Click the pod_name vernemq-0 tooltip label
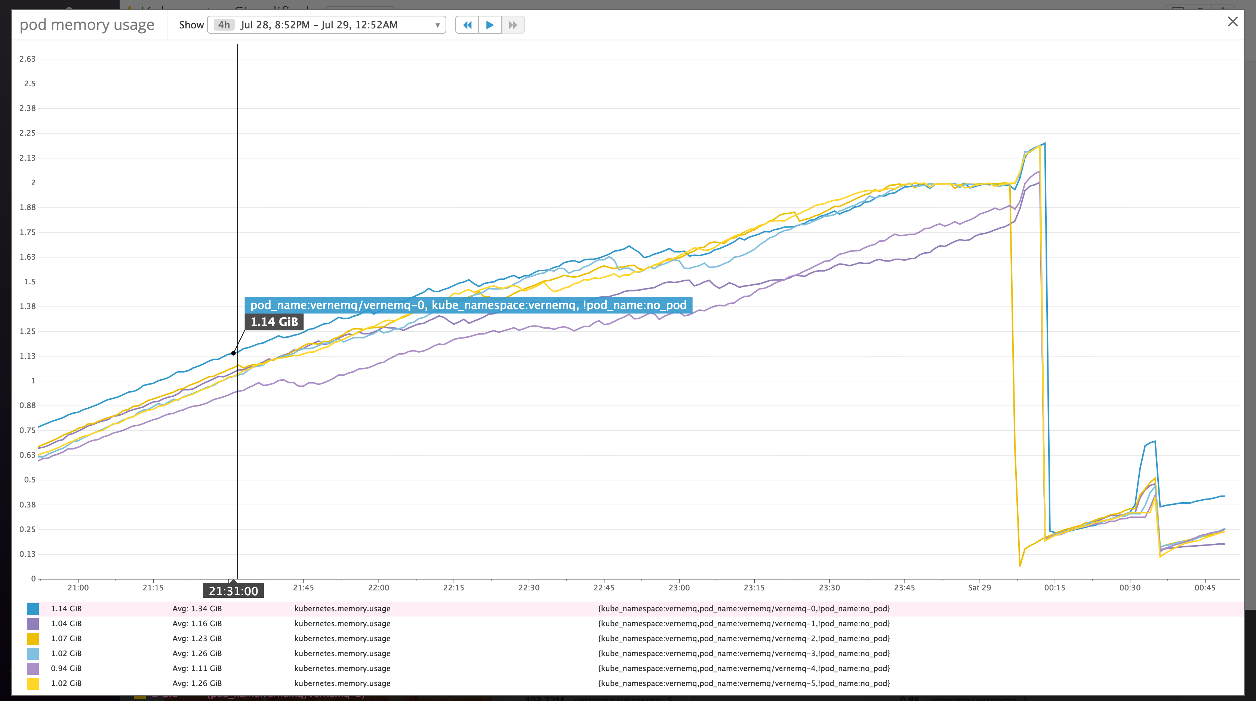The width and height of the screenshot is (1256, 701). click(468, 305)
